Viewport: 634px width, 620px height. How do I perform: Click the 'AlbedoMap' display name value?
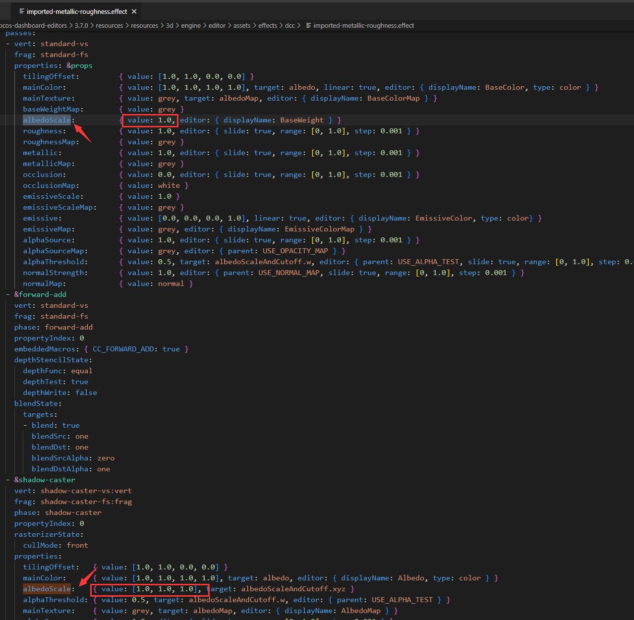click(x=361, y=611)
